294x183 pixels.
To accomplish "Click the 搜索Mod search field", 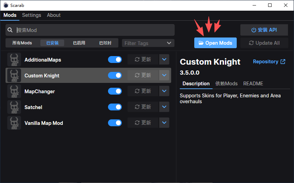I will pos(93,30).
